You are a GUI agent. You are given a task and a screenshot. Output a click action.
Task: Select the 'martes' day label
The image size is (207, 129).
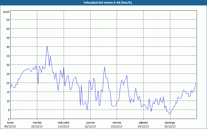pos(37,123)
